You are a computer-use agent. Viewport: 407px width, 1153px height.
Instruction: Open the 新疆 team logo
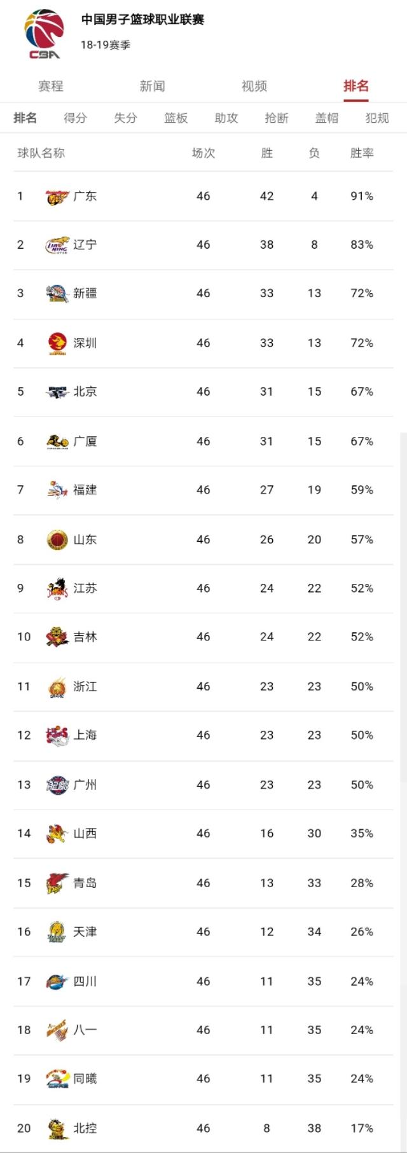point(57,293)
